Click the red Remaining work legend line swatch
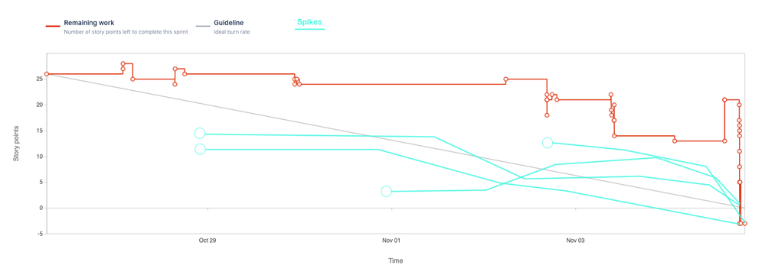 (53, 26)
